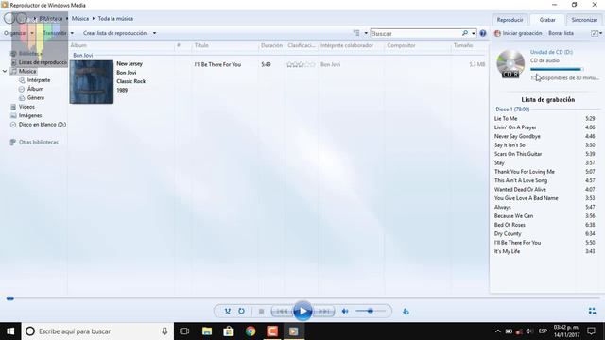Click Disco 1 (78:00) header
Screen dimensions: 605x340
(512, 110)
